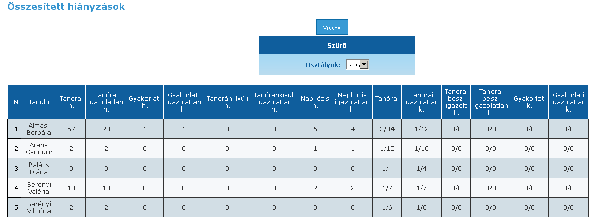Click the Tanórai k. column header
The image size is (589, 217).
click(x=387, y=102)
